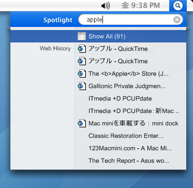The image size is (193, 188).
Task: Open ITmedia +D PCUPdate: 新Mac result
Action: pos(133,111)
